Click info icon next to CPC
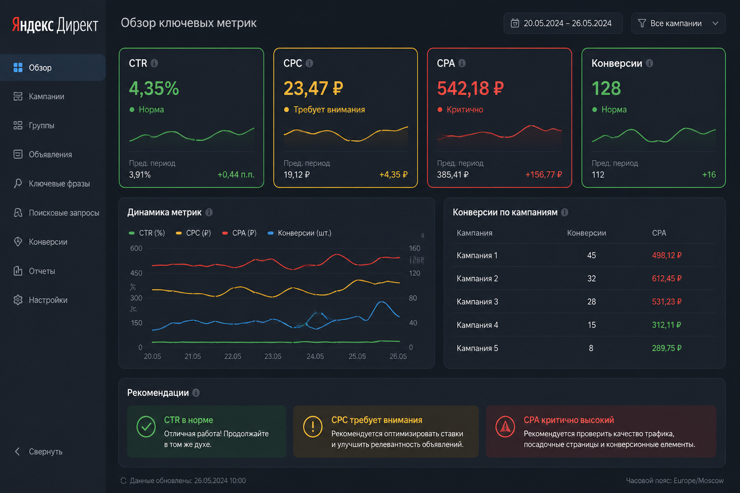The image size is (740, 493). pos(309,63)
